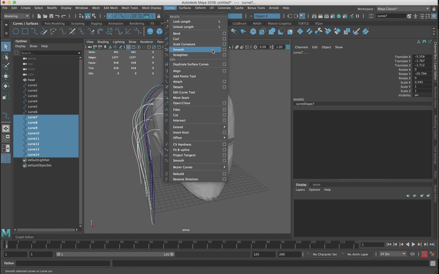Viewport: 439px width, 274px height.
Task: Choose Straighten from the Curves menu
Action: click(180, 55)
